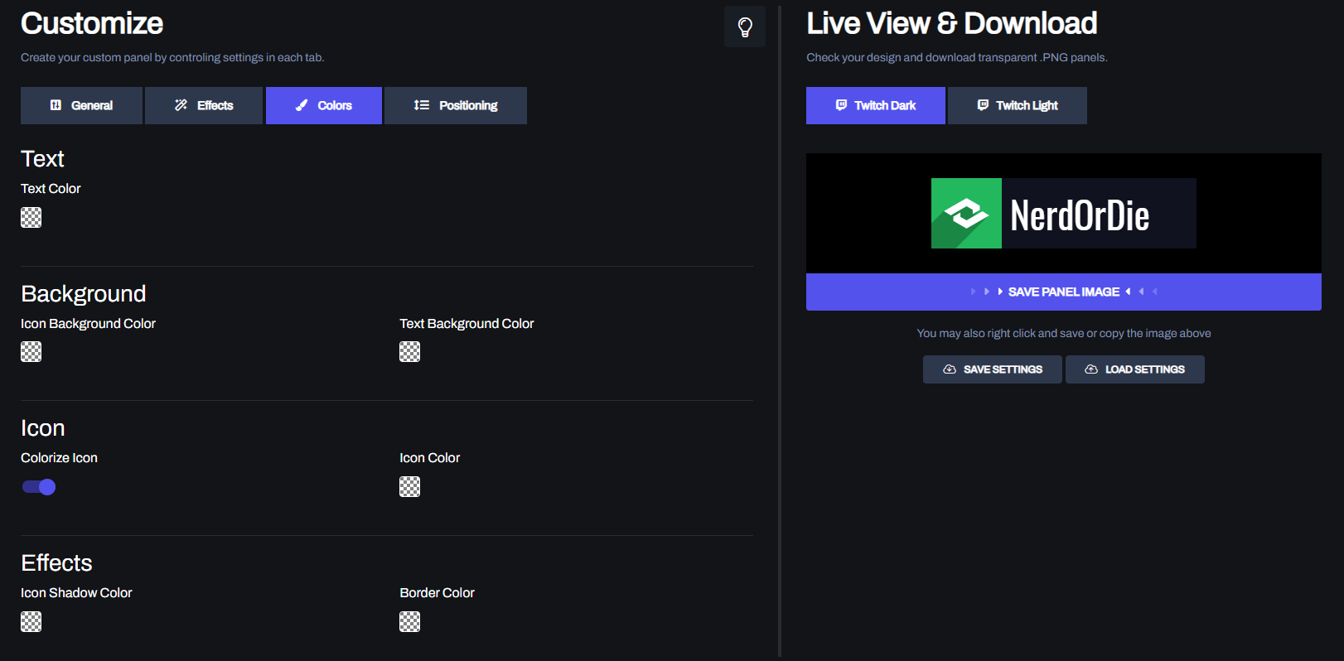Click the General tab icon
The height and width of the screenshot is (661, 1344).
[x=56, y=105]
